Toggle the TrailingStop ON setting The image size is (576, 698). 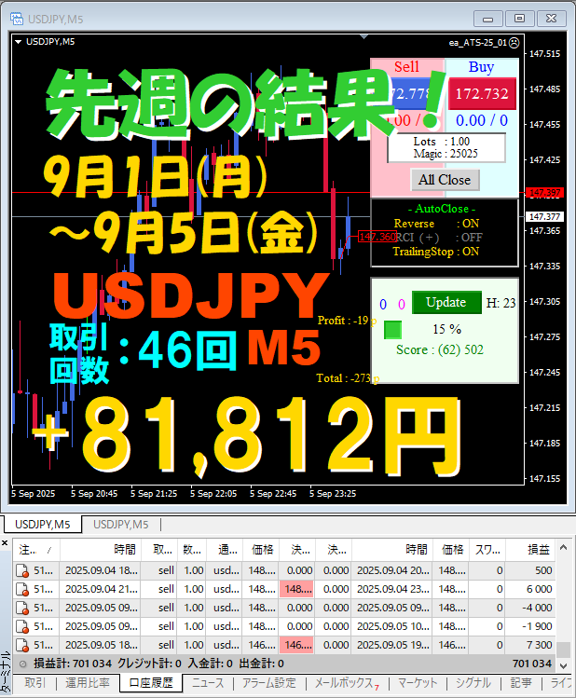point(436,252)
